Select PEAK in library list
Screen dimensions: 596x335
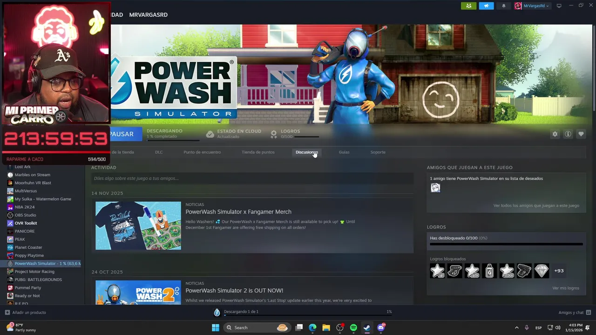[20, 239]
